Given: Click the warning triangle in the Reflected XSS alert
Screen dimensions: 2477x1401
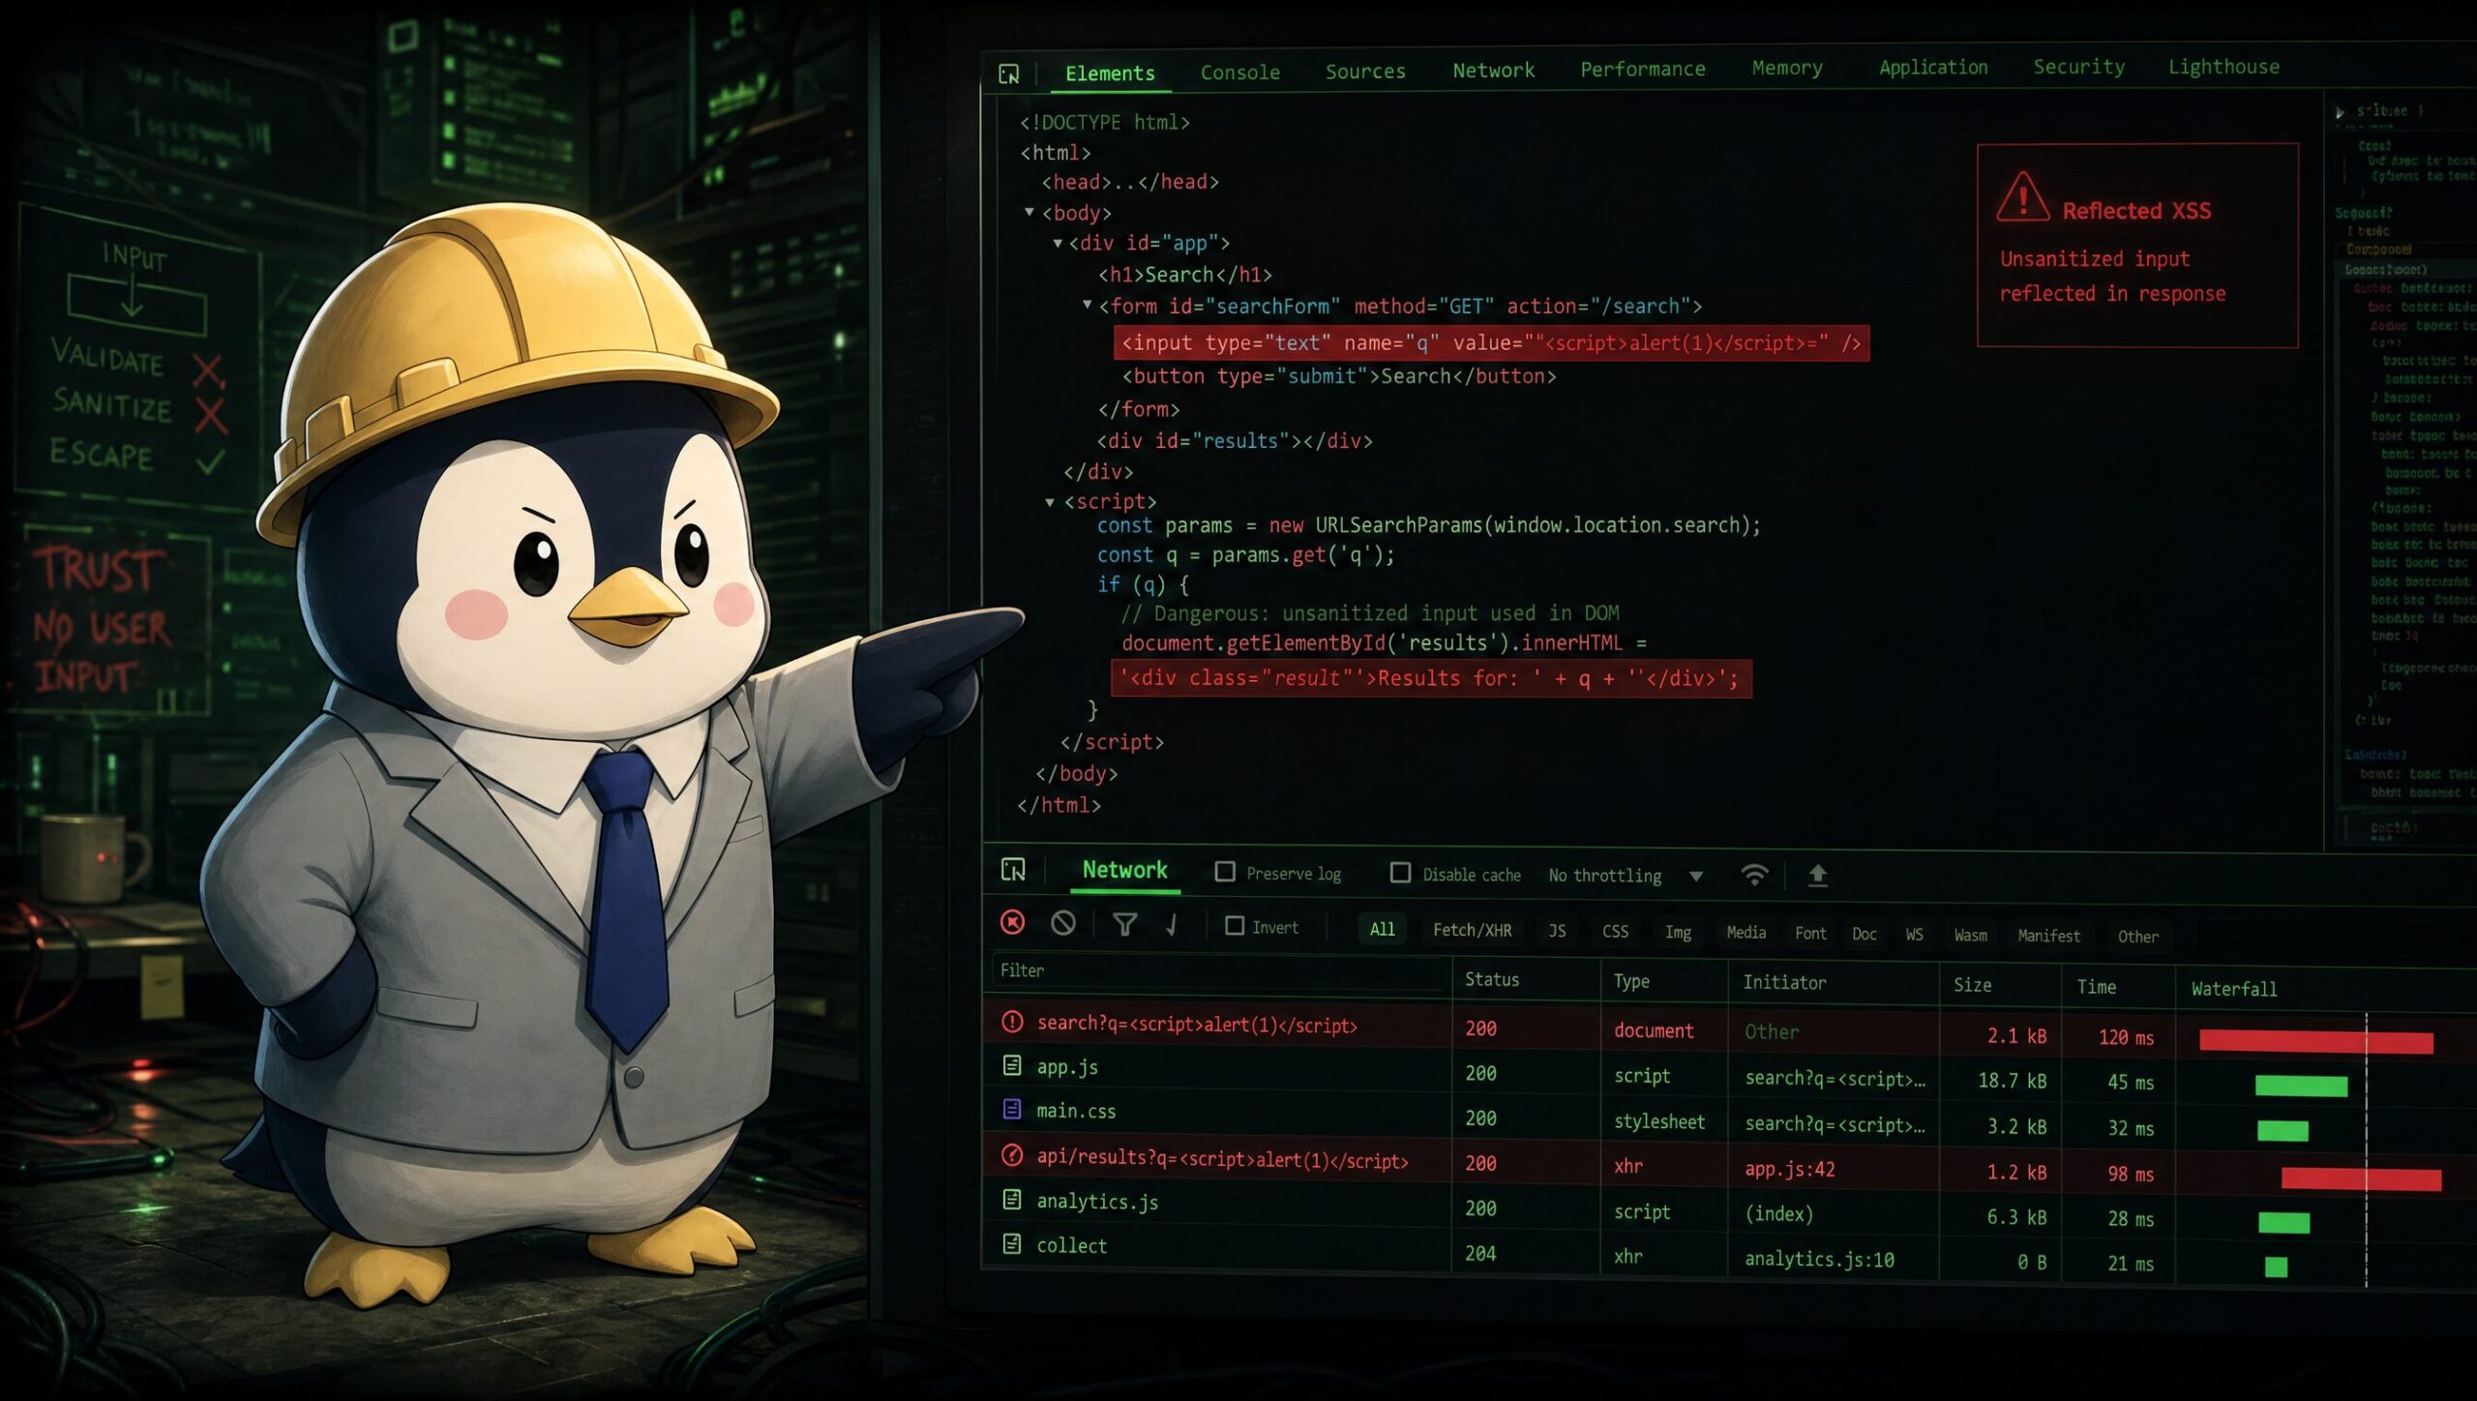Looking at the screenshot, I should (x=2022, y=197).
